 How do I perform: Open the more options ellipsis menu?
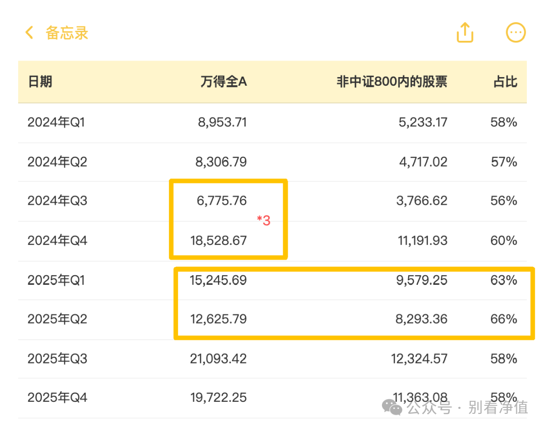[516, 33]
